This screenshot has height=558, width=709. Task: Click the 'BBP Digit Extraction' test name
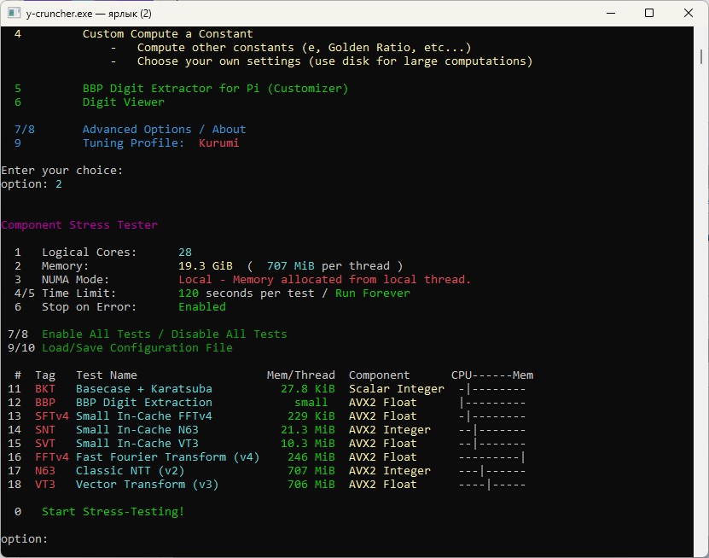(144, 403)
